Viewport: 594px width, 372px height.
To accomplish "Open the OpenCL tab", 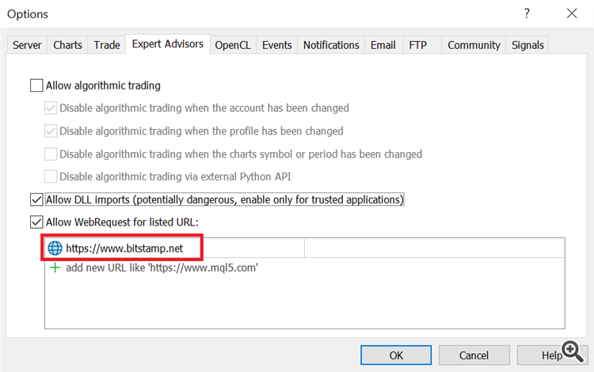I will (233, 45).
